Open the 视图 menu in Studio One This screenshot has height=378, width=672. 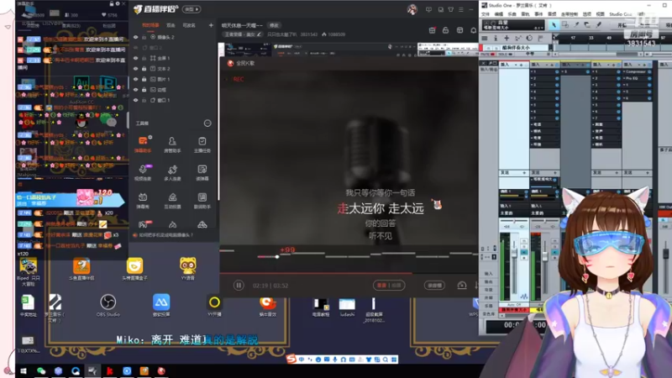pyautogui.click(x=600, y=14)
